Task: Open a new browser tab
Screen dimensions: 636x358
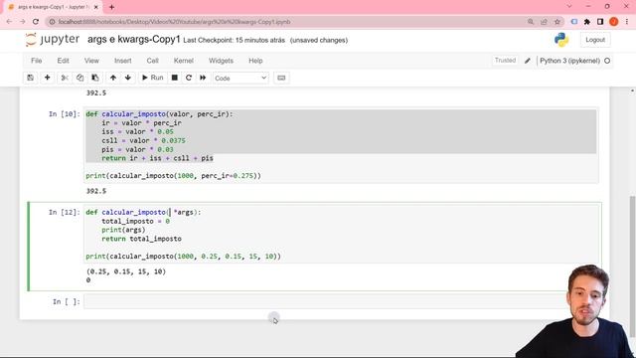Action: [111, 7]
